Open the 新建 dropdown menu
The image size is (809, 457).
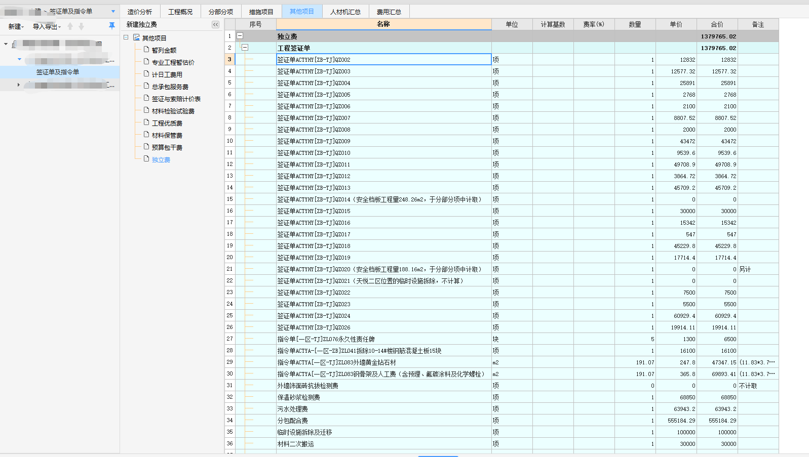[16, 26]
